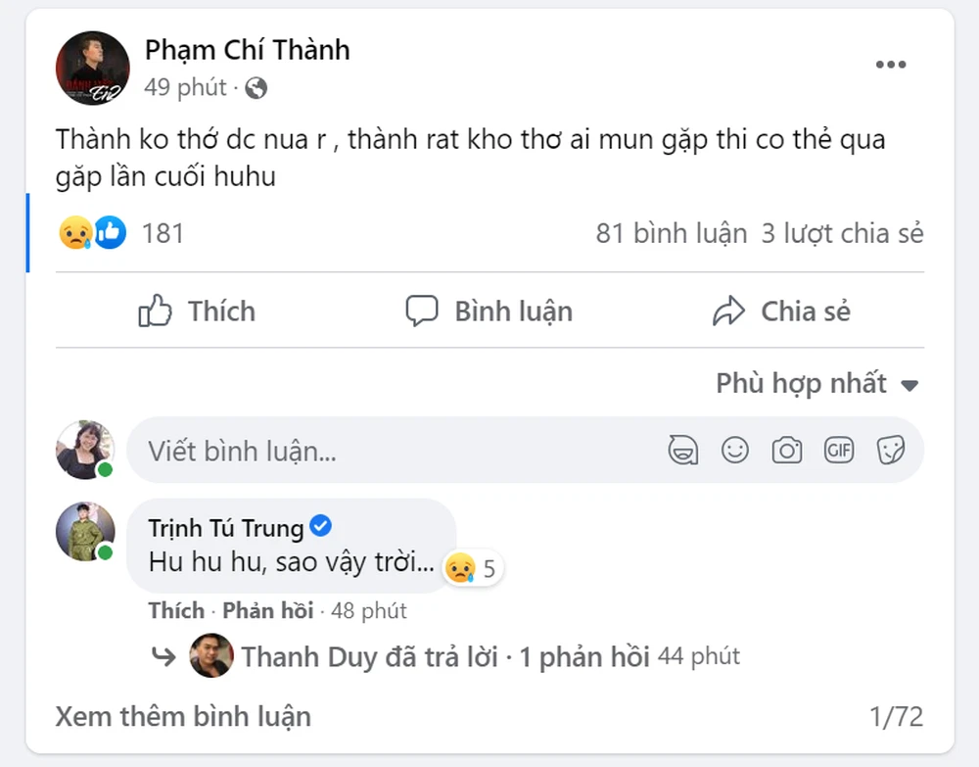Click Phản hồi under Trịnh Tú Trung's comment
The width and height of the screenshot is (979, 767).
[x=267, y=611]
